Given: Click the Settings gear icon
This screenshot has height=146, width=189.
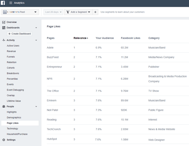Looking at the screenshot, I should pyautogui.click(x=4, y=140).
